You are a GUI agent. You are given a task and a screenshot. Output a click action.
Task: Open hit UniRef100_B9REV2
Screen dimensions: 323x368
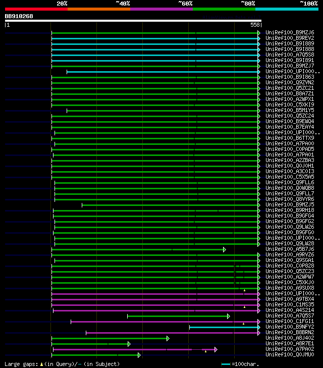pyautogui.click(x=290, y=38)
